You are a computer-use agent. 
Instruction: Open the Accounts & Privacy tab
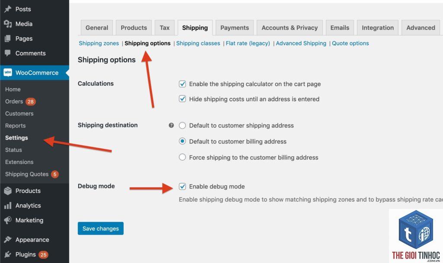(x=289, y=28)
